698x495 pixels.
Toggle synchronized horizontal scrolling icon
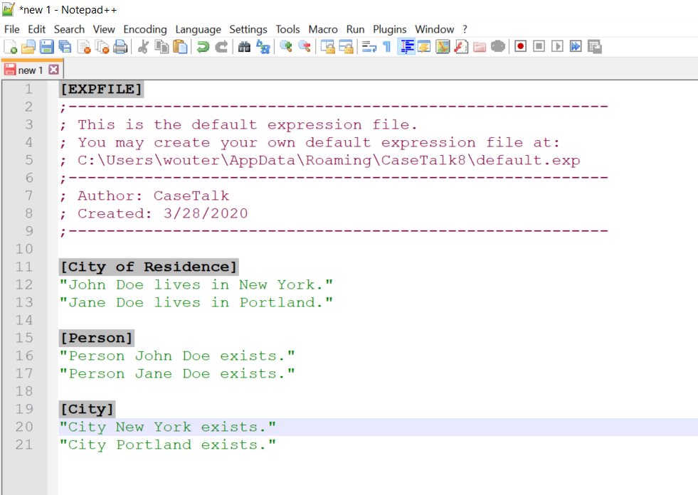coord(346,47)
